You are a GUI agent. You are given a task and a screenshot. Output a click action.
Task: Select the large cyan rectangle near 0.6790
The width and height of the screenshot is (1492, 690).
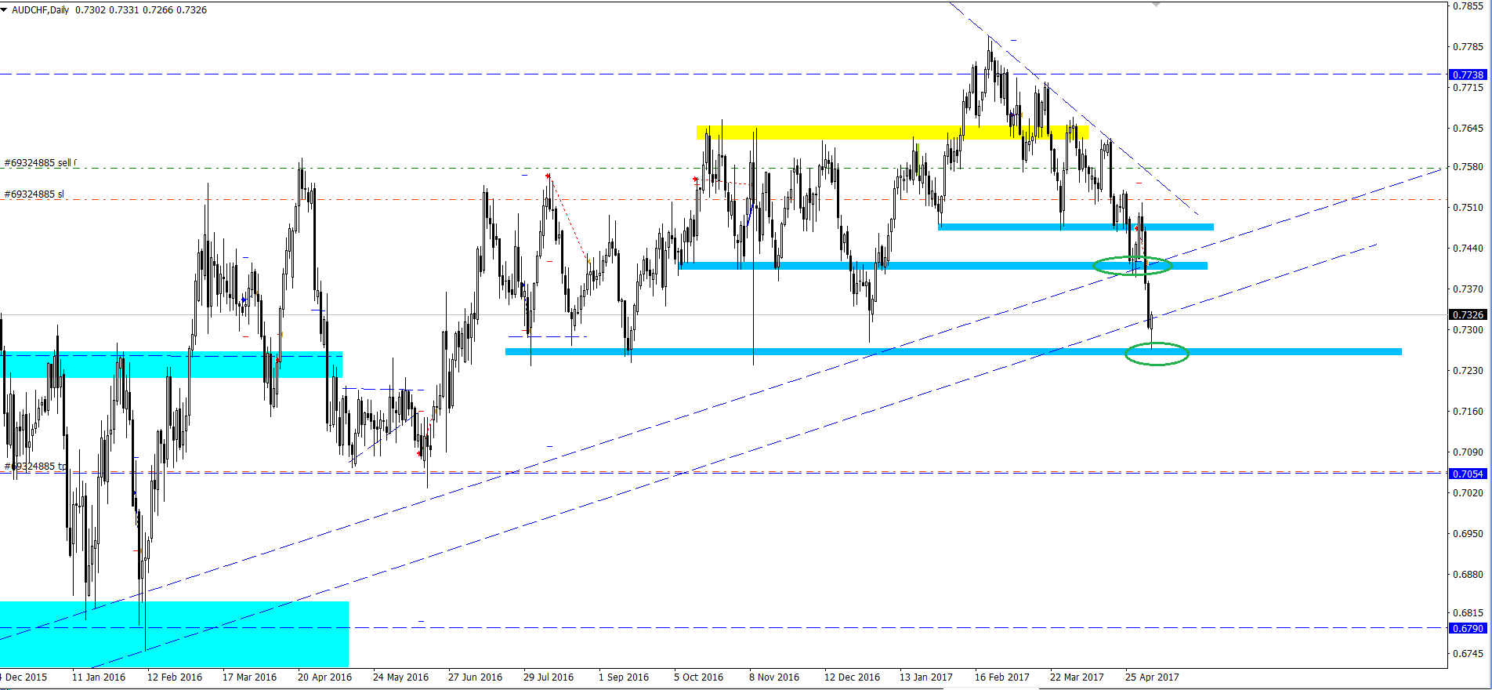coord(174,634)
